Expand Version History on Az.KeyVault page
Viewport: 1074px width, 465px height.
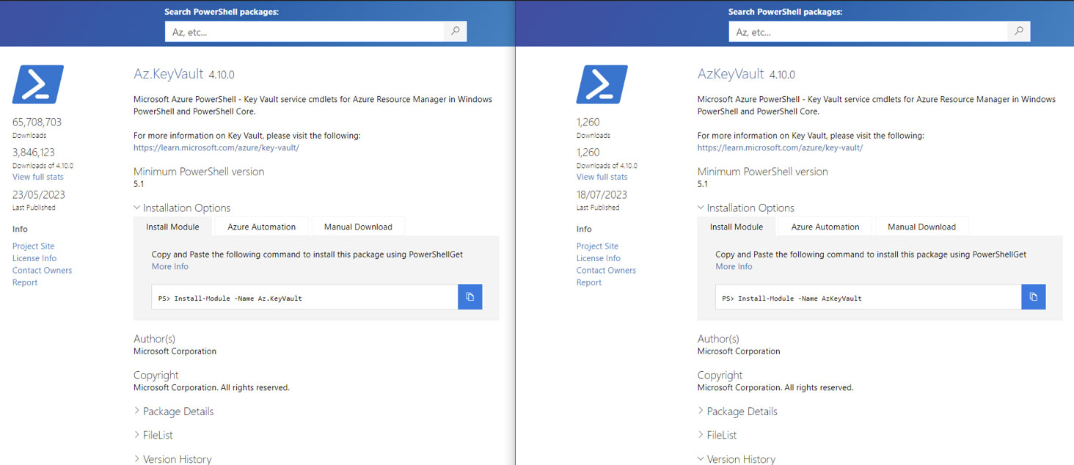(172, 459)
